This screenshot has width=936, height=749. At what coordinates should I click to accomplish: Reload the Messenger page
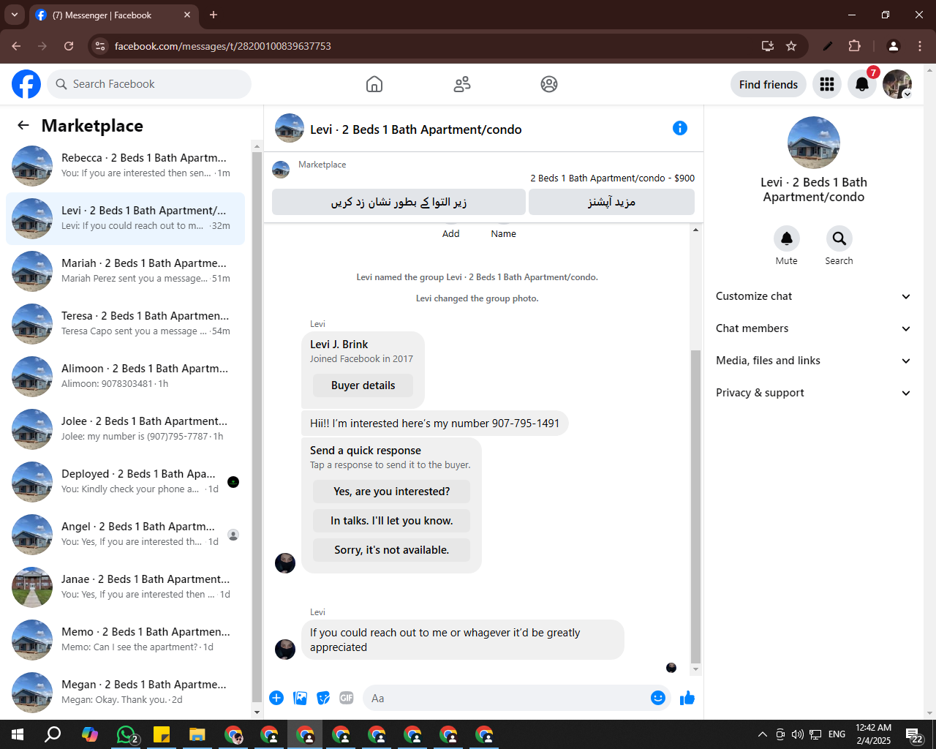pyautogui.click(x=69, y=46)
